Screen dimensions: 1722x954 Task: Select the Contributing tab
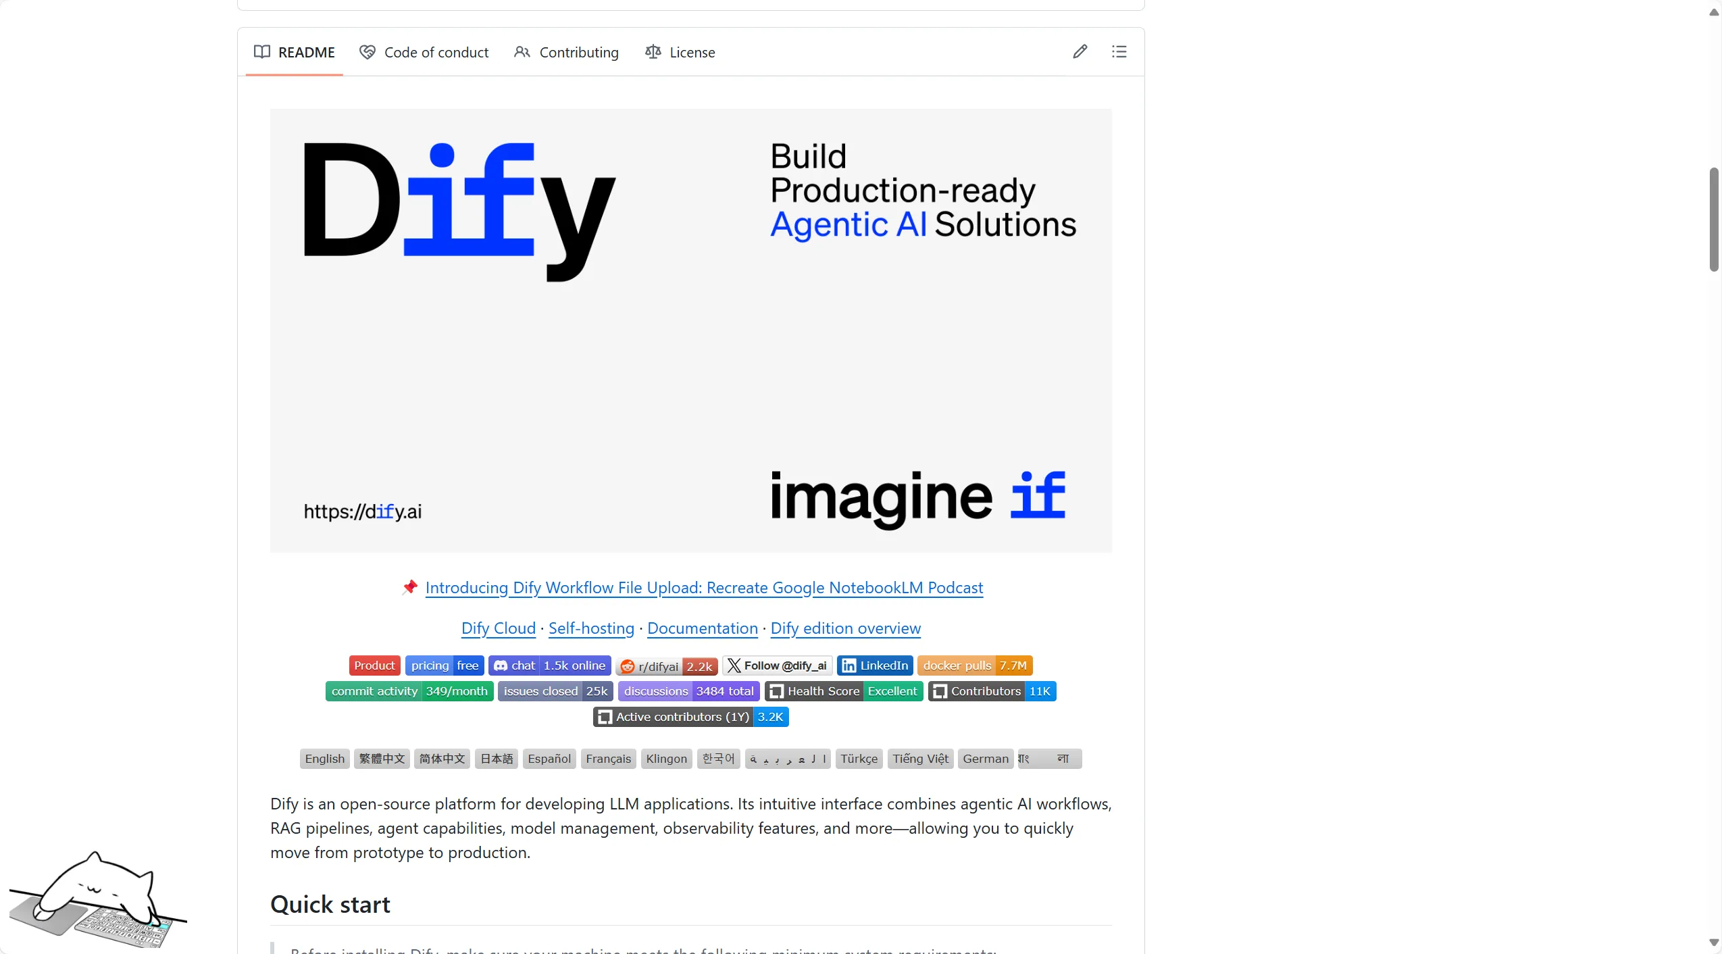566,52
